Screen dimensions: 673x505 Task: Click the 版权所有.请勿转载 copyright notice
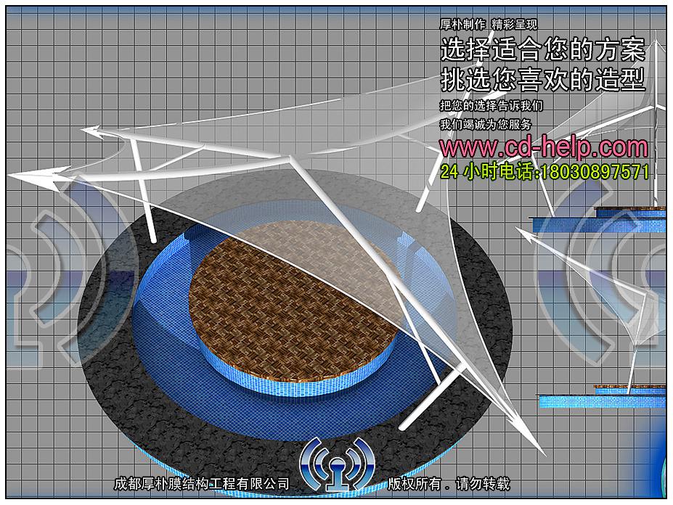coord(449,484)
